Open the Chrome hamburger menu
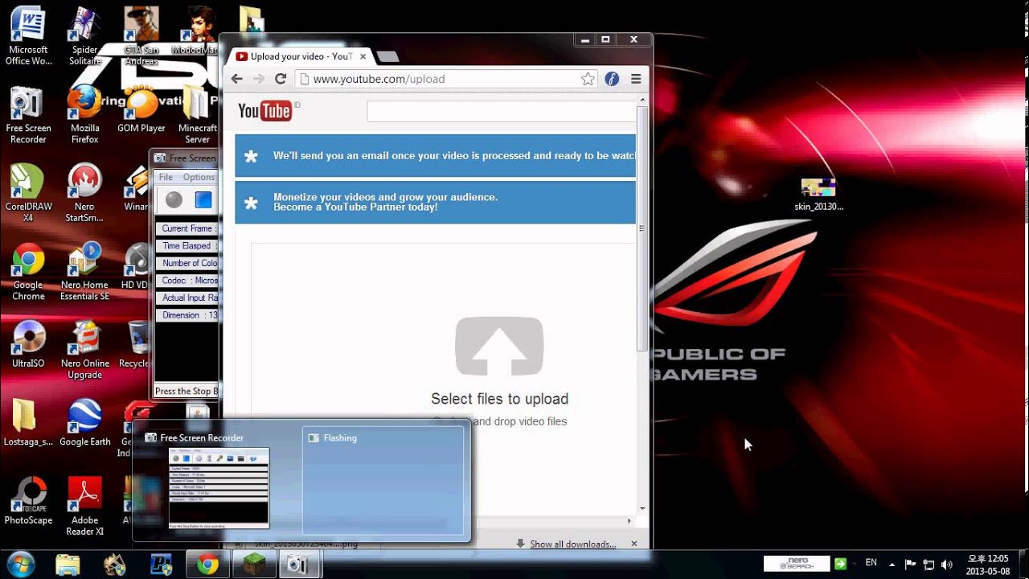Image resolution: width=1029 pixels, height=579 pixels. tap(636, 79)
